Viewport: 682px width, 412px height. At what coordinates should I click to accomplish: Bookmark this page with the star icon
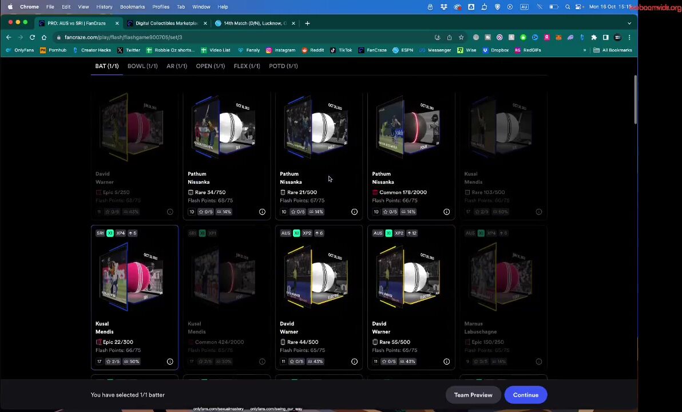(461, 37)
